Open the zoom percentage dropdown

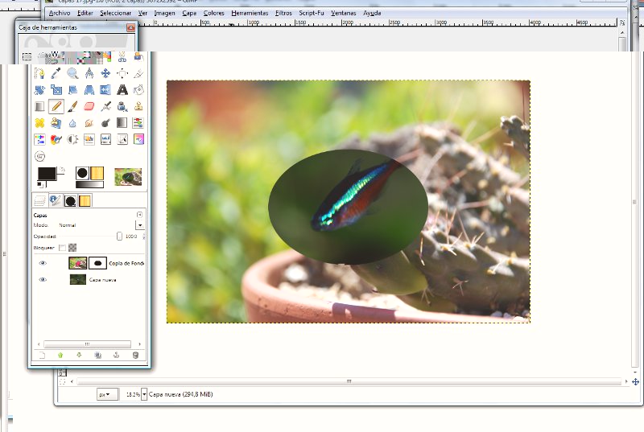144,394
